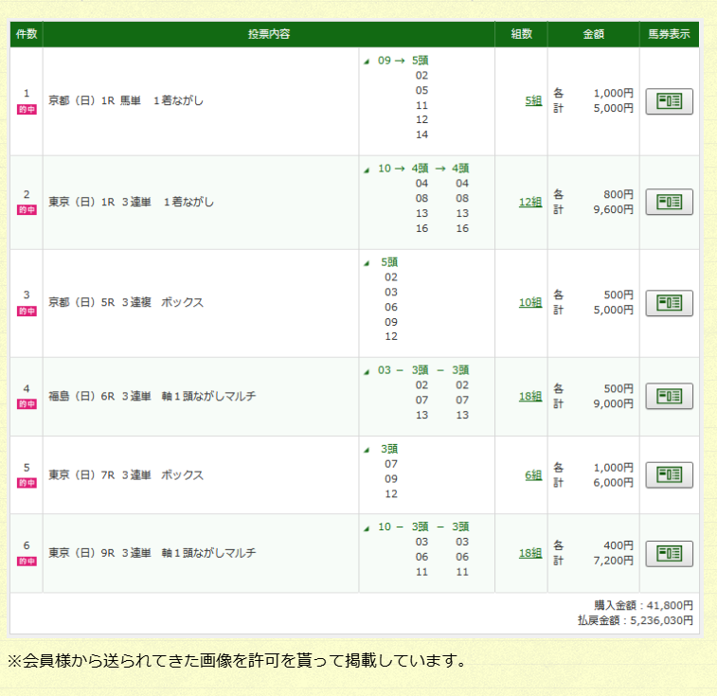The height and width of the screenshot is (696, 717).
Task: View the 18組 combinations for 福島 6R
Action: click(x=530, y=396)
